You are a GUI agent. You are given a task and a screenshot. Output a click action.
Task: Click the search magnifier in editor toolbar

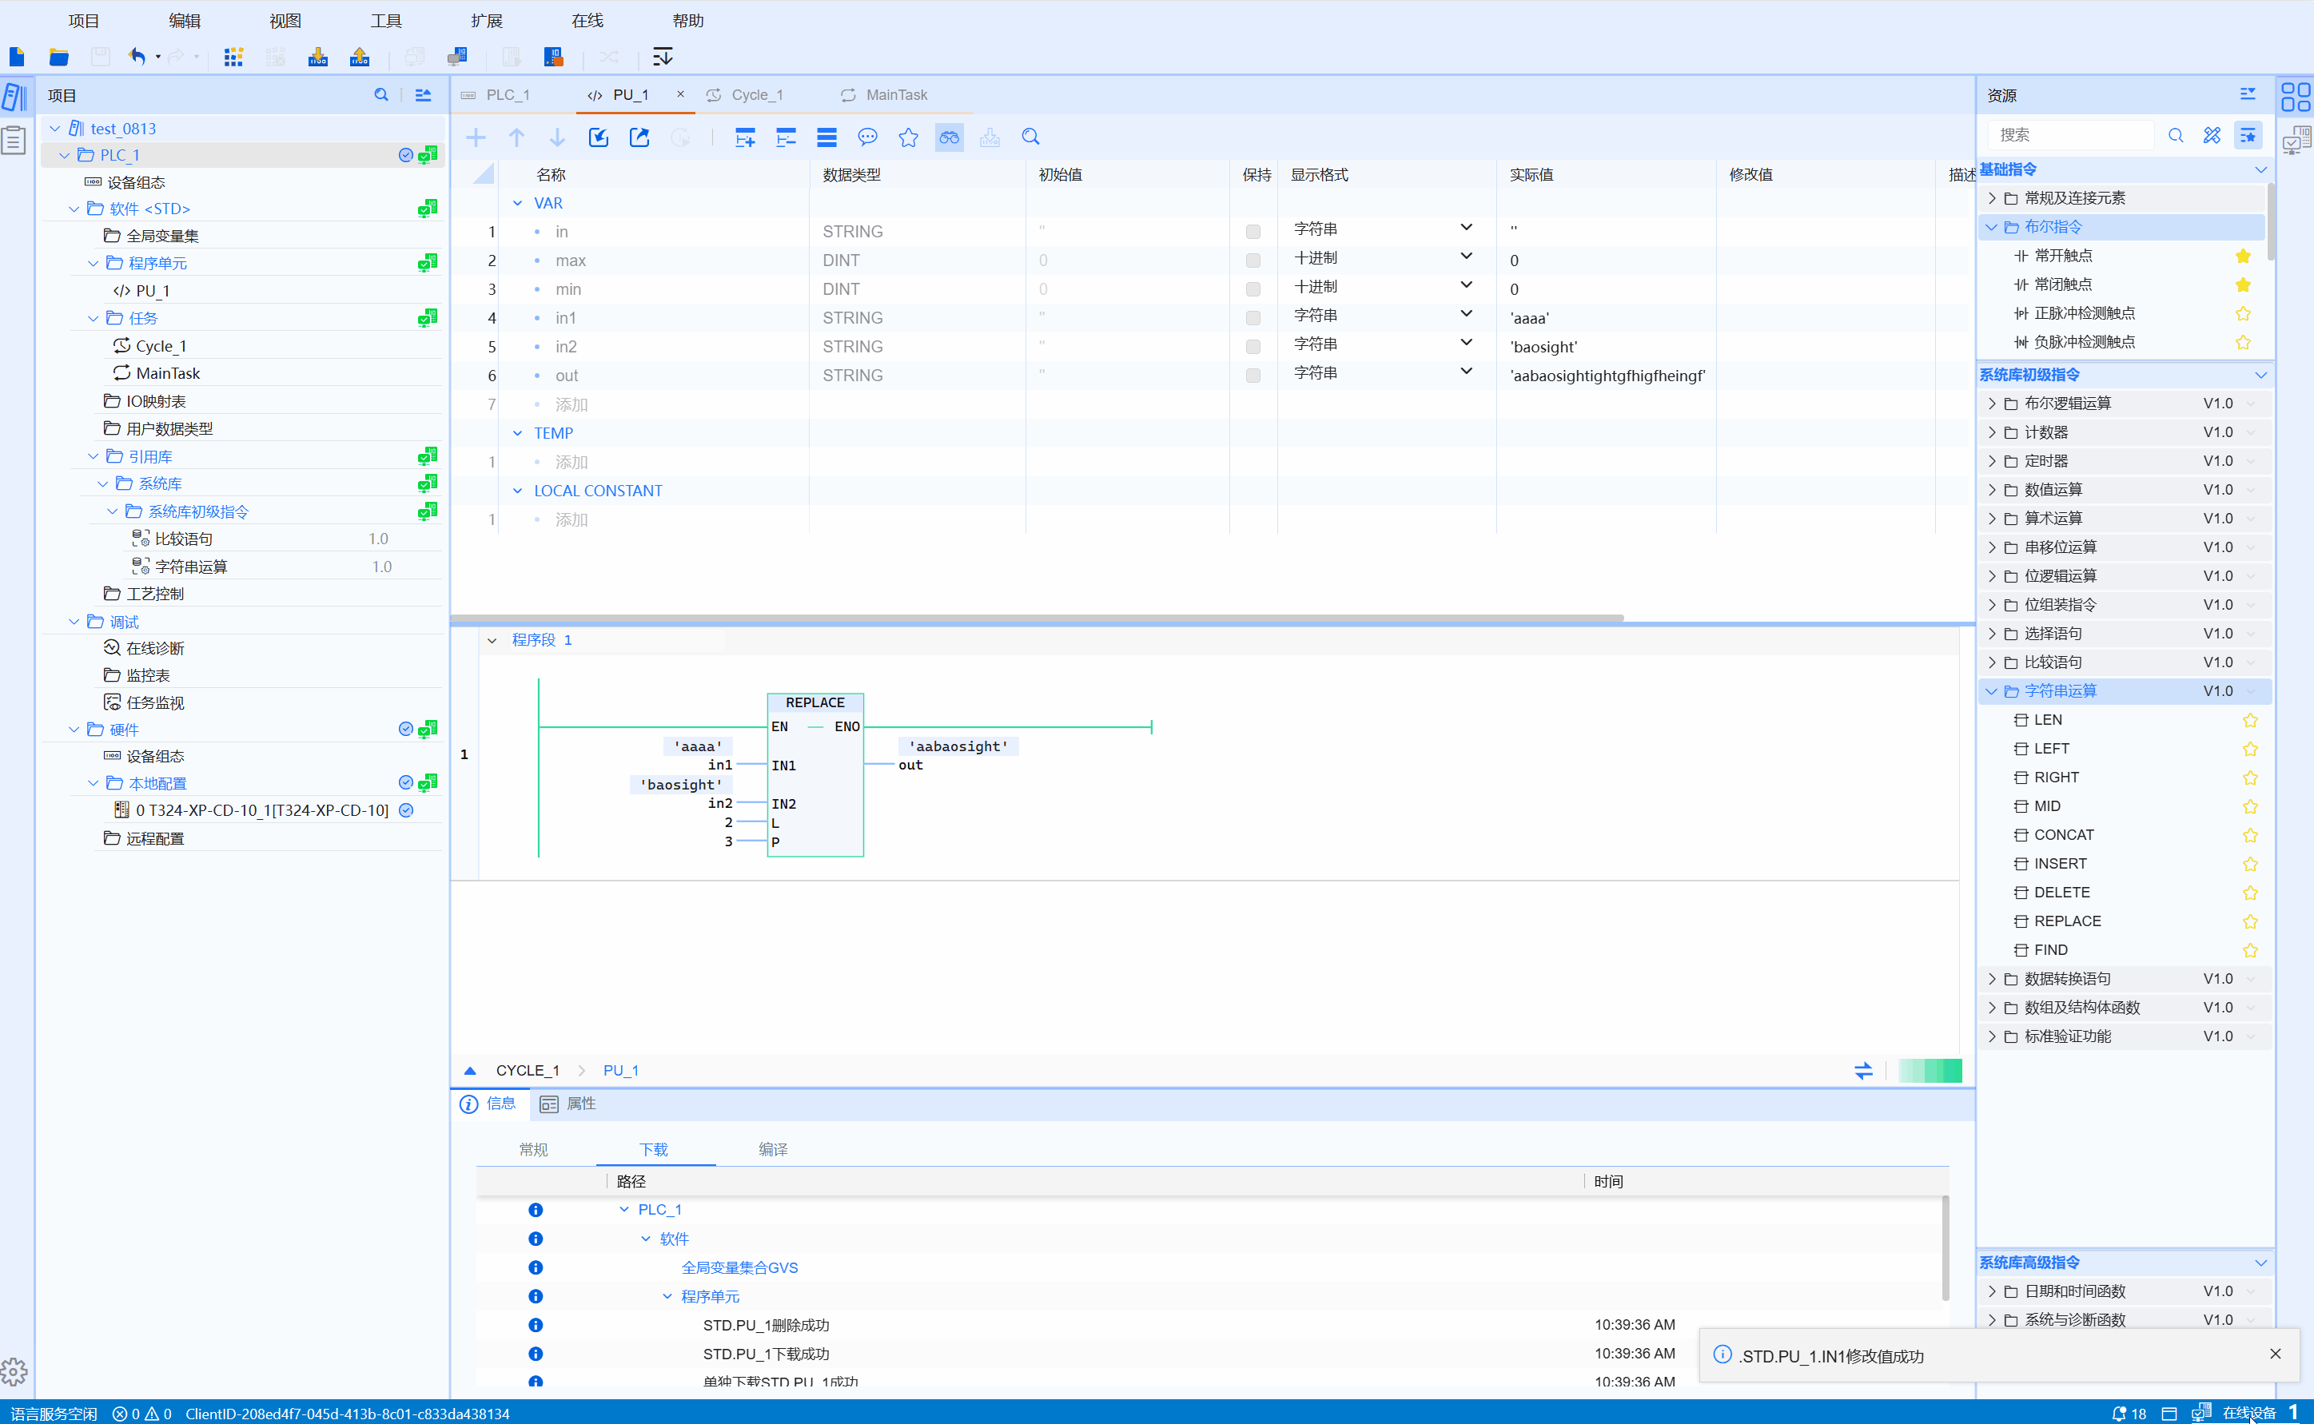pos(1030,137)
